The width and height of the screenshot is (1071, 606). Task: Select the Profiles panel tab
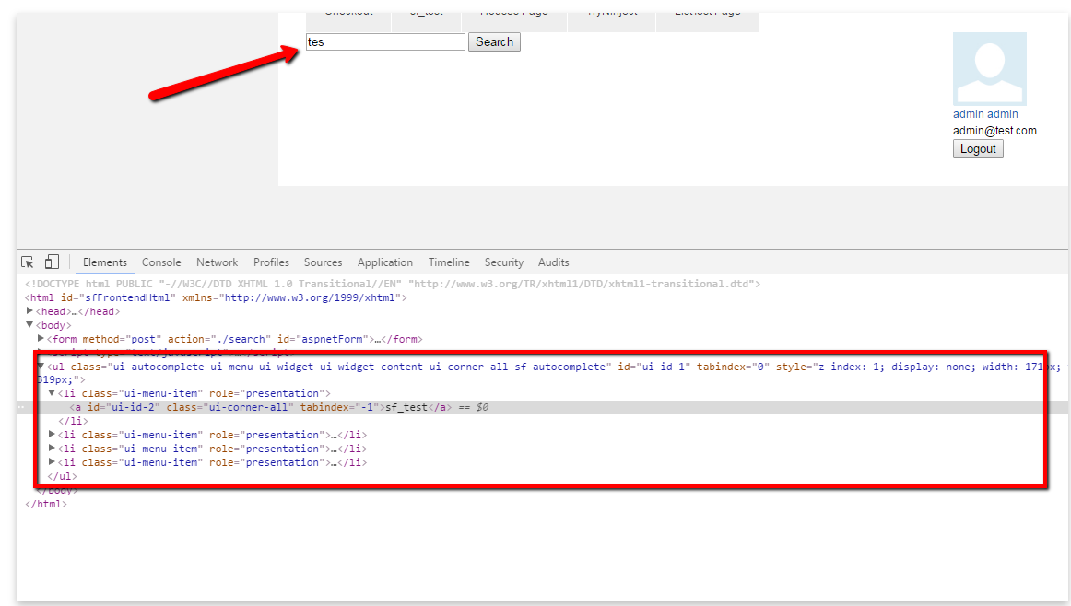pos(271,262)
